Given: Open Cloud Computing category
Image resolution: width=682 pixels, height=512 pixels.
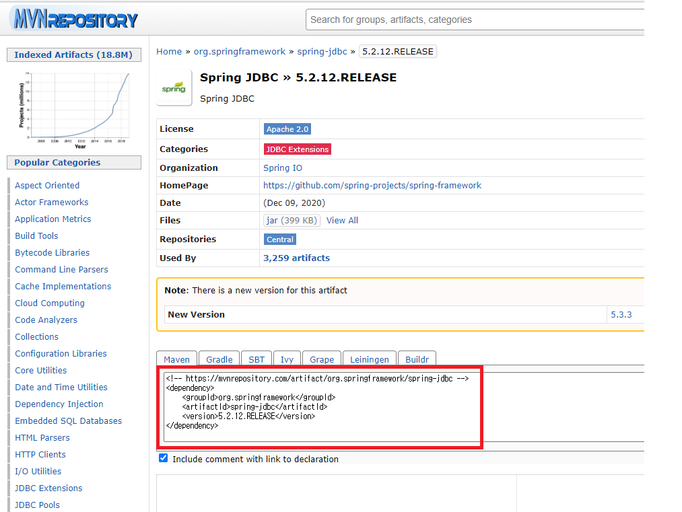Looking at the screenshot, I should coord(50,303).
